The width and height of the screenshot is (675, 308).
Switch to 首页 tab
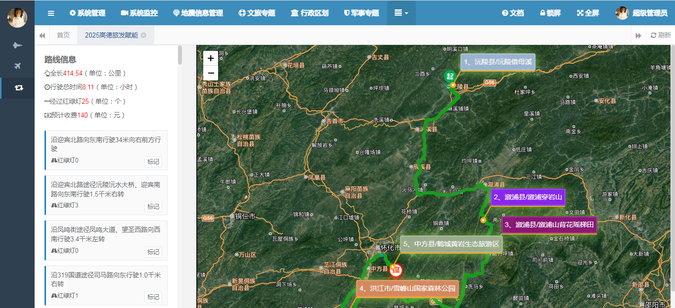(x=63, y=35)
